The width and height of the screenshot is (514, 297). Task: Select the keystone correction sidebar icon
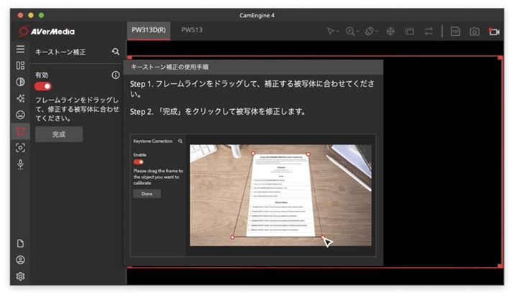tap(20, 131)
